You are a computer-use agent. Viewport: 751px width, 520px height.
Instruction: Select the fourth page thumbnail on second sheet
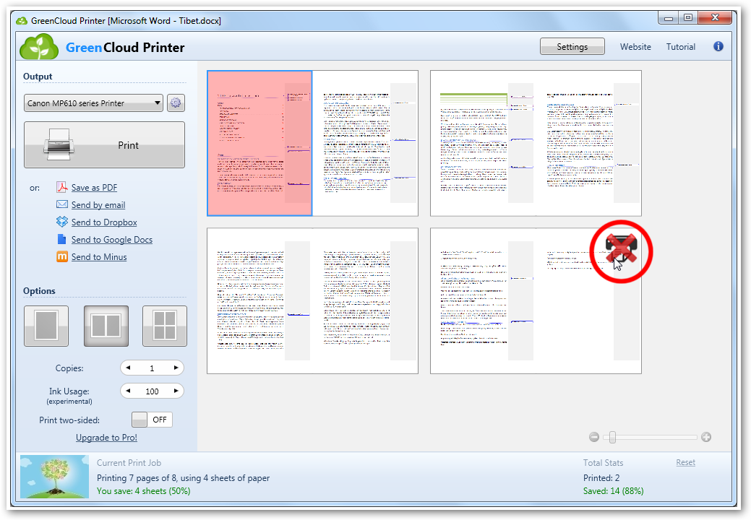pyautogui.click(x=588, y=143)
